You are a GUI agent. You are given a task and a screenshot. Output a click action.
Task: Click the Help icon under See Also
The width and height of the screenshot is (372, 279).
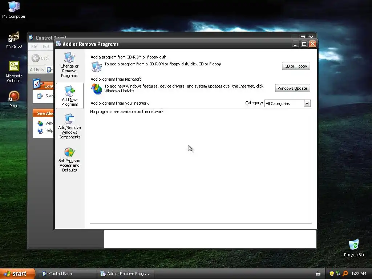tap(40, 131)
